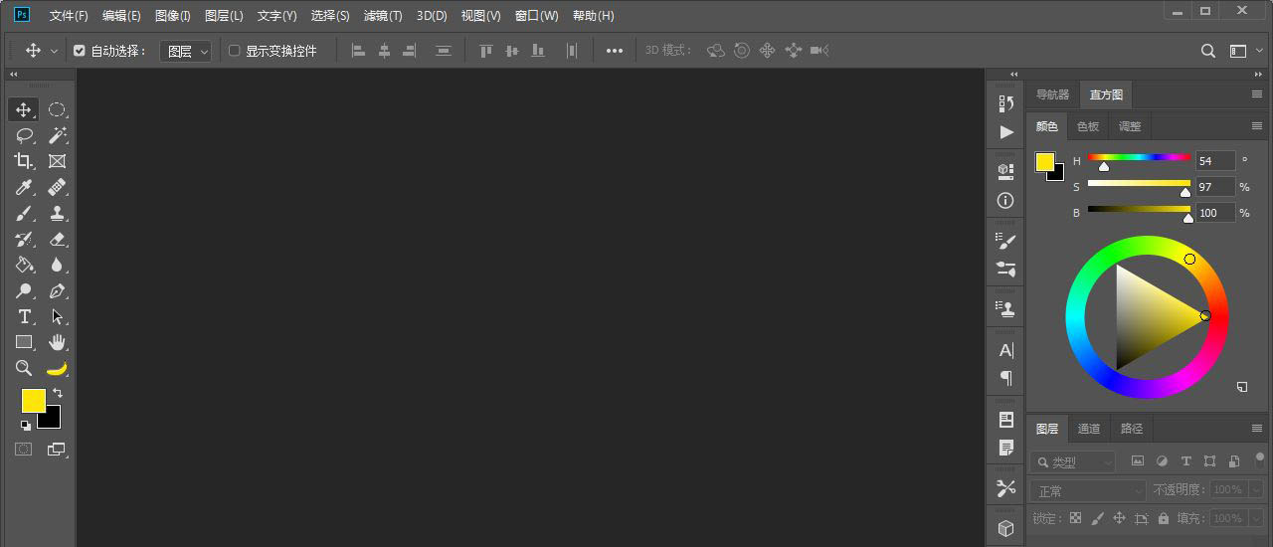Toggle Quick Mask mode
This screenshot has height=547, width=1273.
point(23,449)
